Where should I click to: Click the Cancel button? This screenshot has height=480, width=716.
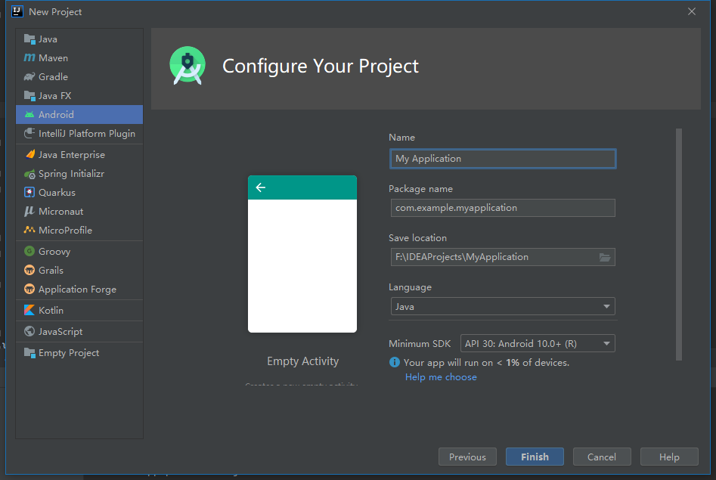[x=602, y=457]
